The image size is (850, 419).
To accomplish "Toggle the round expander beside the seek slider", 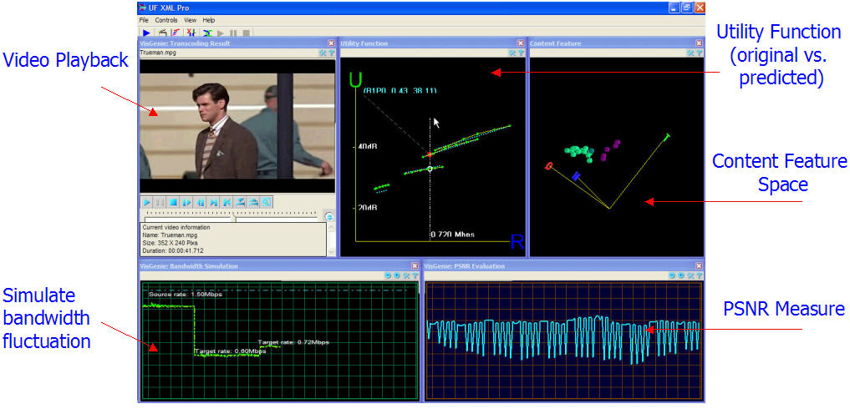I will 329,216.
